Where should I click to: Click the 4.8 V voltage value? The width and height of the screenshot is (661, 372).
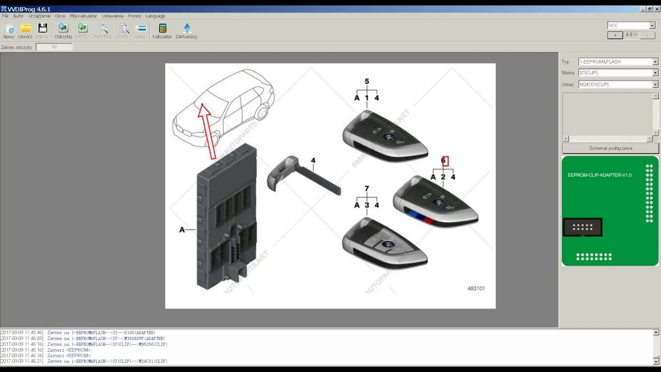coord(631,35)
